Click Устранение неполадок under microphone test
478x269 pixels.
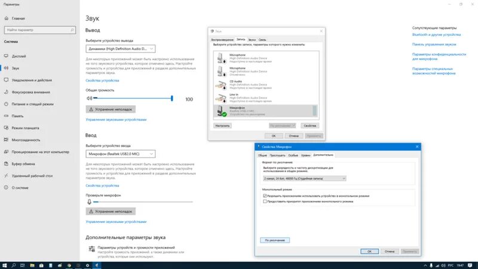[x=111, y=212]
